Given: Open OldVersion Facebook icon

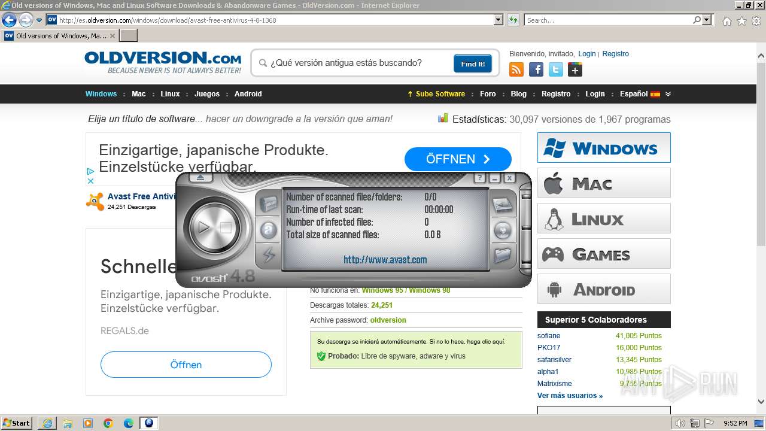Looking at the screenshot, I should pyautogui.click(x=536, y=70).
